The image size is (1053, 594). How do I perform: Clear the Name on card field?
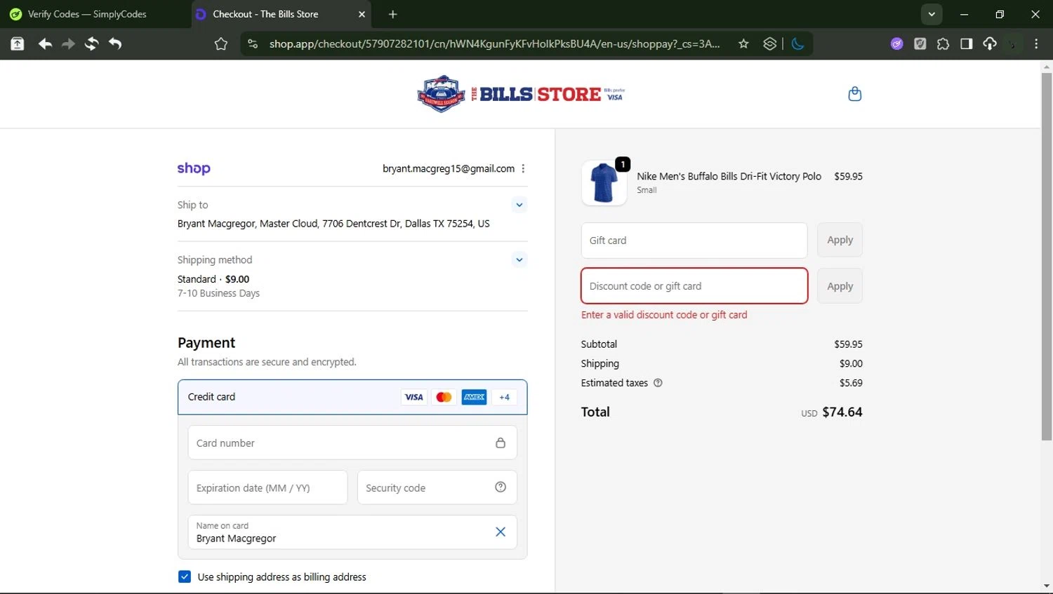(501, 532)
